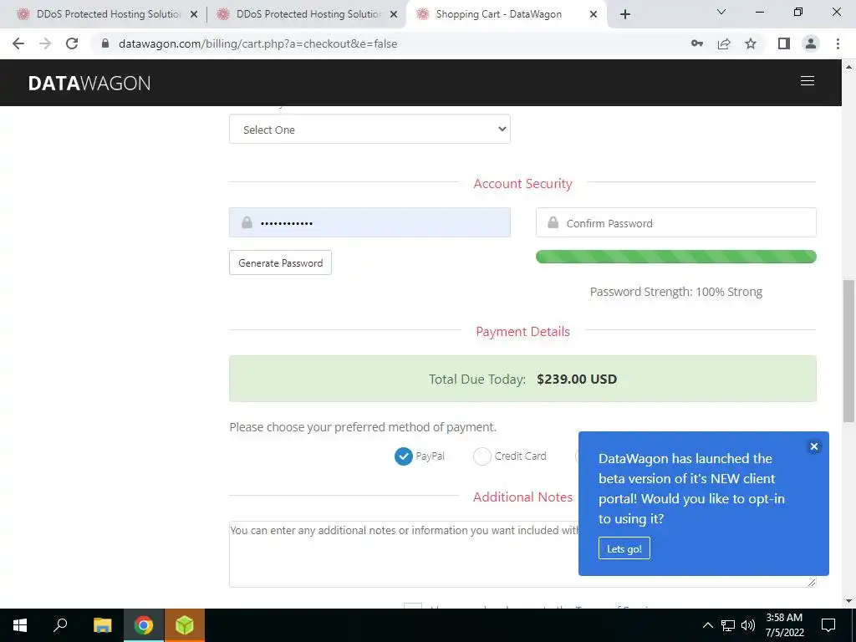Focus the password field
Viewport: 856px width, 642px height.
click(369, 222)
